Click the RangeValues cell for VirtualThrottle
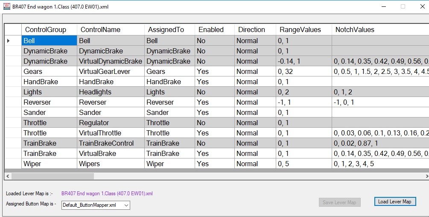This screenshot has width=429, height=217. (304, 133)
